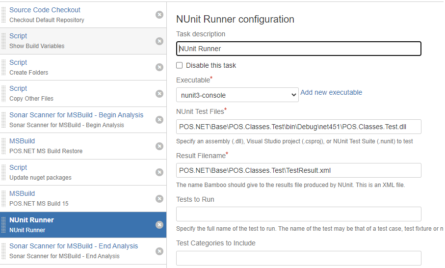The image size is (445, 268).
Task: Edit the Result Filename field
Action: tap(299, 170)
